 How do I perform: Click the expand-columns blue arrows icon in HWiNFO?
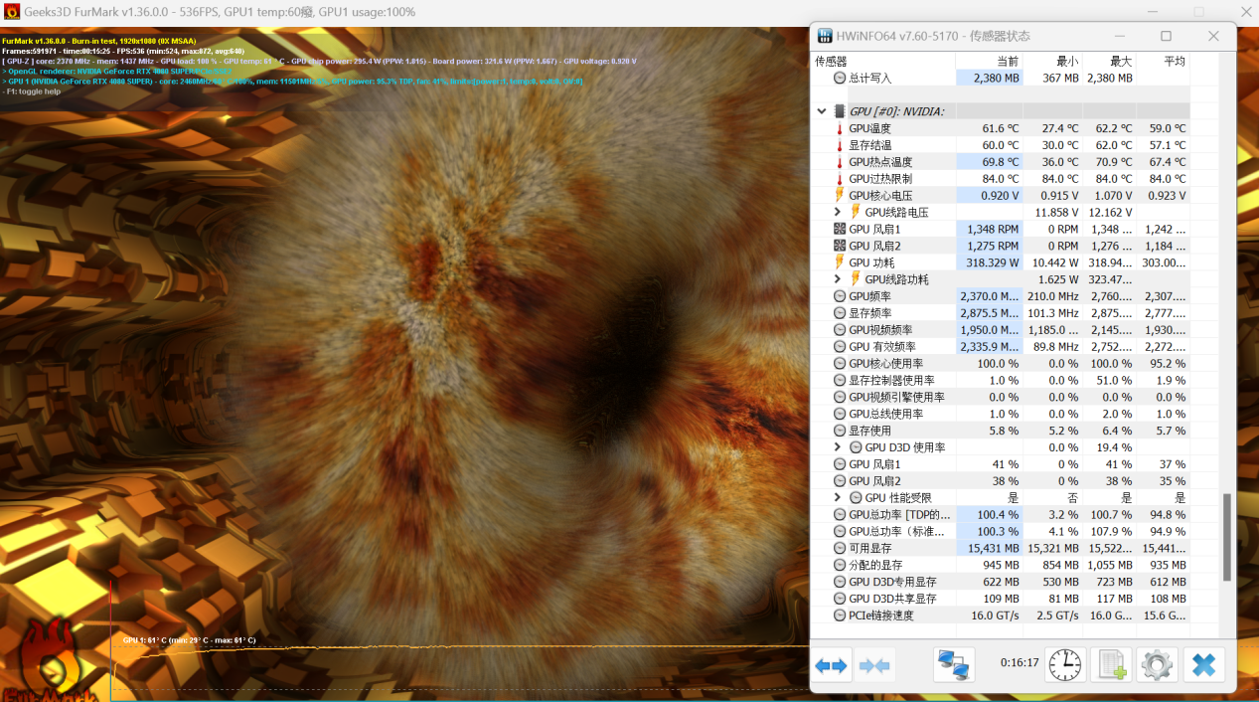click(831, 665)
